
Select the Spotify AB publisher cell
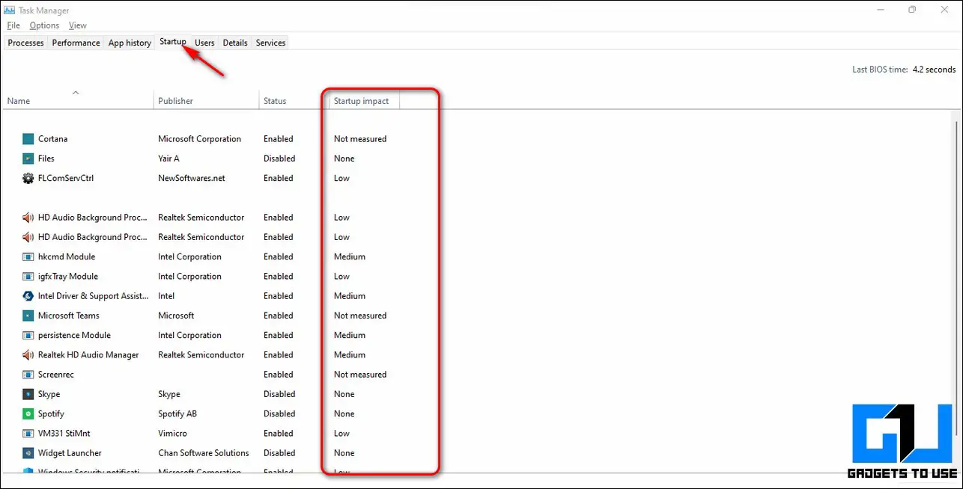click(x=177, y=413)
